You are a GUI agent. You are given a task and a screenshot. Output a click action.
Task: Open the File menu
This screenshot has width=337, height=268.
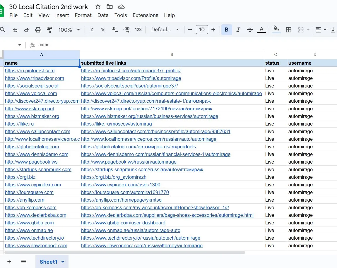tap(13, 15)
